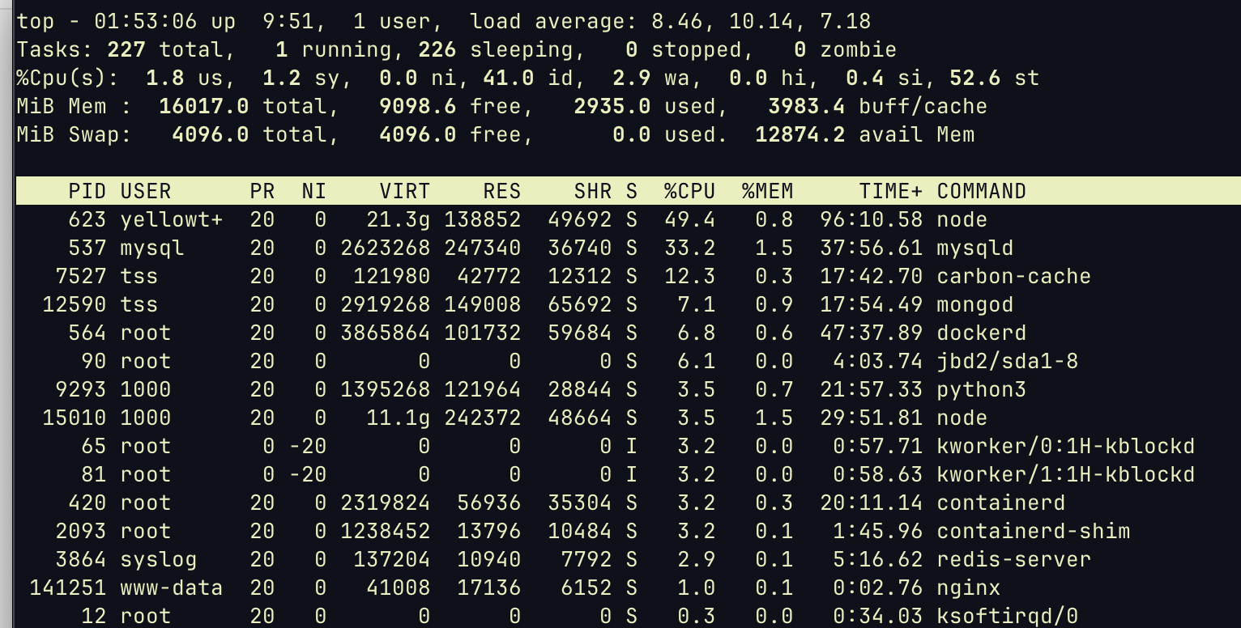Click the COMMAND column header

click(x=981, y=192)
